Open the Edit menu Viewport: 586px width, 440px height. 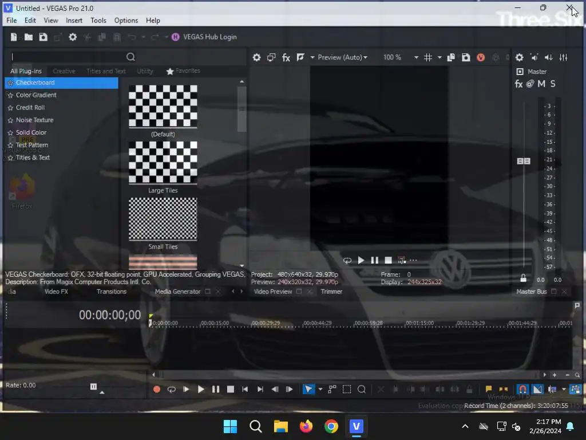coord(30,21)
